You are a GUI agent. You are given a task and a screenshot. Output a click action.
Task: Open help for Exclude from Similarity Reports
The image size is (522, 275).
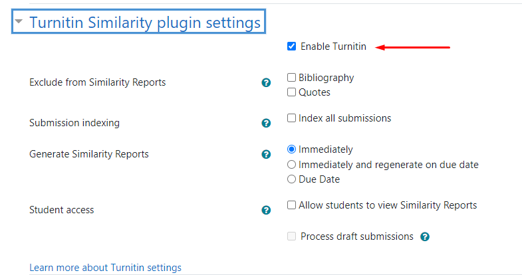[266, 82]
